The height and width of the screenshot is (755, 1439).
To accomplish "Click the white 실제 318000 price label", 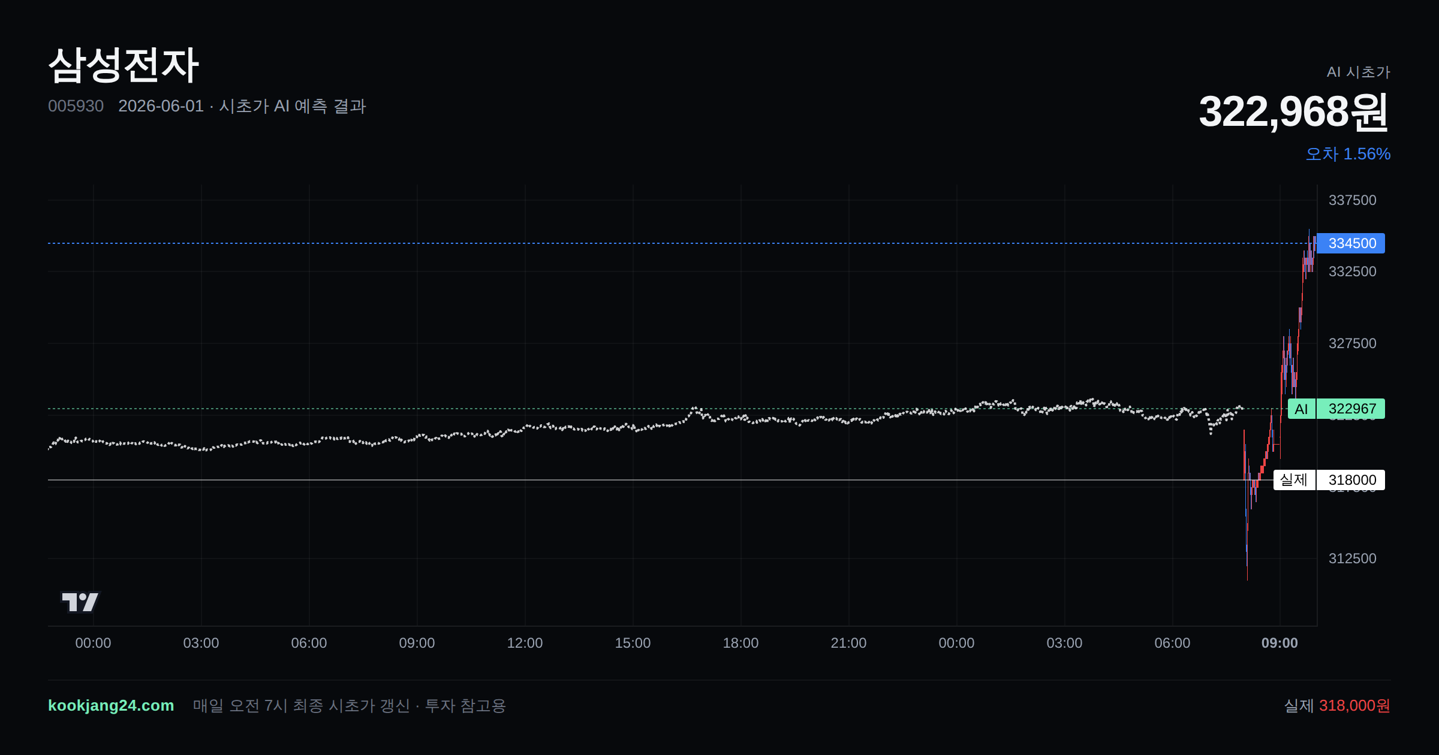I will click(x=1329, y=480).
